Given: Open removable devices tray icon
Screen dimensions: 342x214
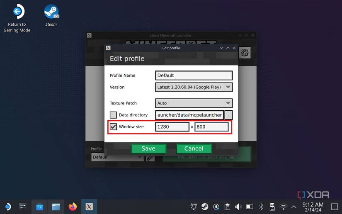Looking at the screenshot, I should (x=272, y=207).
